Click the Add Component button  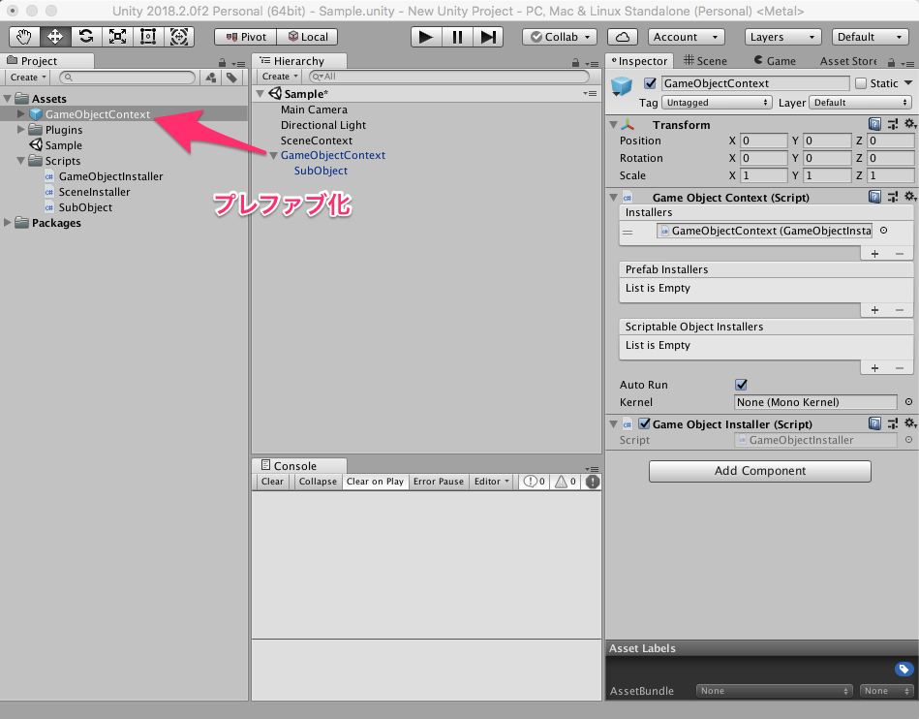759,471
